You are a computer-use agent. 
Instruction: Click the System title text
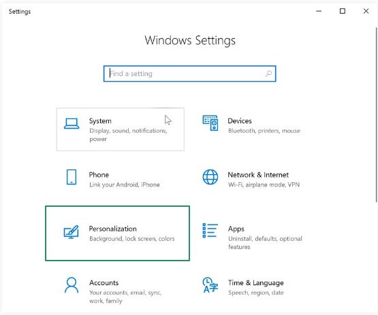pyautogui.click(x=100, y=121)
